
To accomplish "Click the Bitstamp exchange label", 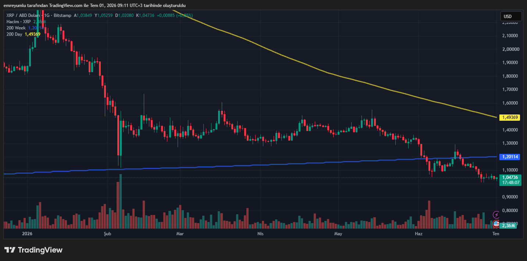I will [x=62, y=15].
